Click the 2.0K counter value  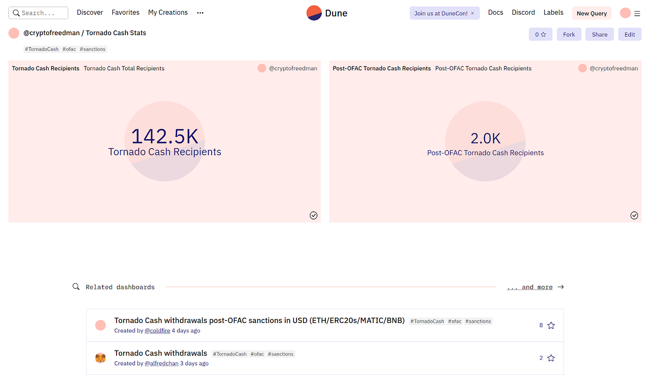point(485,138)
